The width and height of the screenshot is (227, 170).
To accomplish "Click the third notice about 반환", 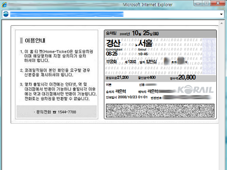I will tap(58, 91).
